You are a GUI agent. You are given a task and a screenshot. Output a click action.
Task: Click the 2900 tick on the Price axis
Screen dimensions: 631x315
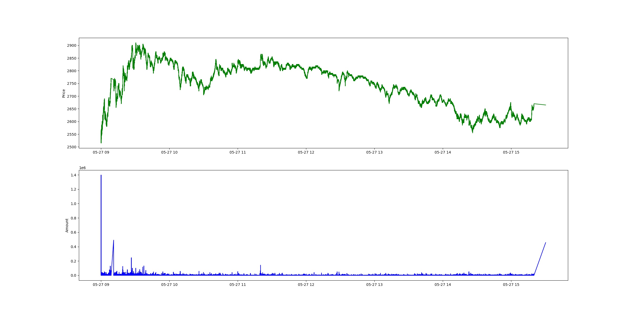(72, 45)
